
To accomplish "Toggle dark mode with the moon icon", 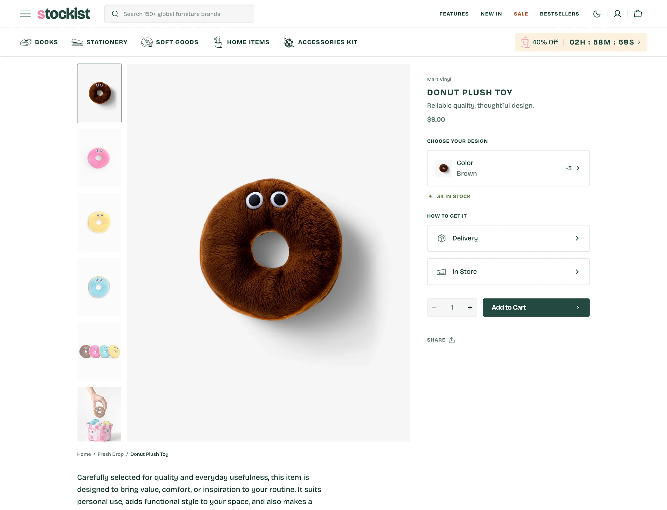I will pyautogui.click(x=597, y=14).
